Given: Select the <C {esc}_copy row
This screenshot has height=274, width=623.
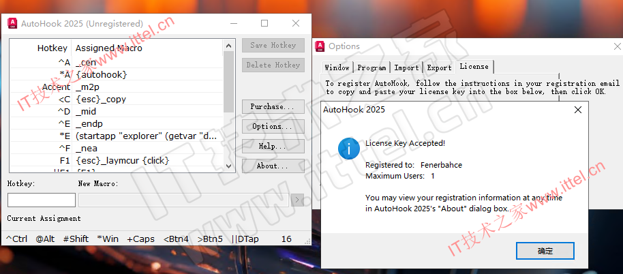Looking at the screenshot, I should [x=117, y=99].
